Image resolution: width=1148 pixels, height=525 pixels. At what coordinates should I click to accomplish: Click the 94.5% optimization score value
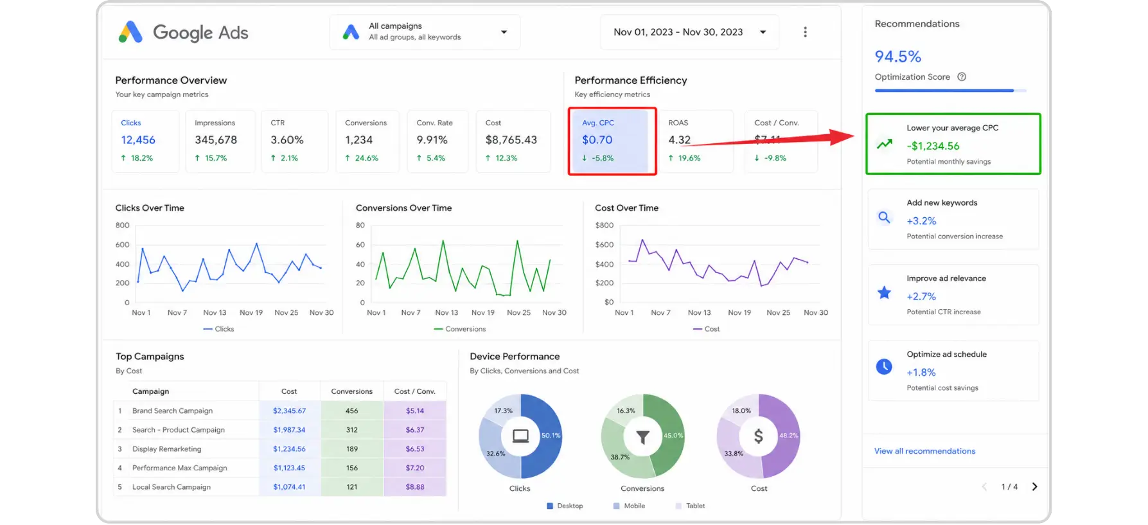(x=897, y=57)
